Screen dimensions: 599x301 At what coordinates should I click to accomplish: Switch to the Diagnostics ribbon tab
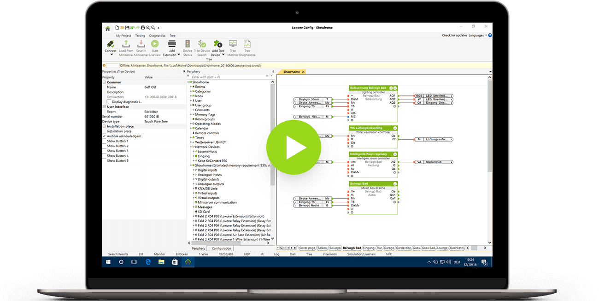(x=157, y=35)
